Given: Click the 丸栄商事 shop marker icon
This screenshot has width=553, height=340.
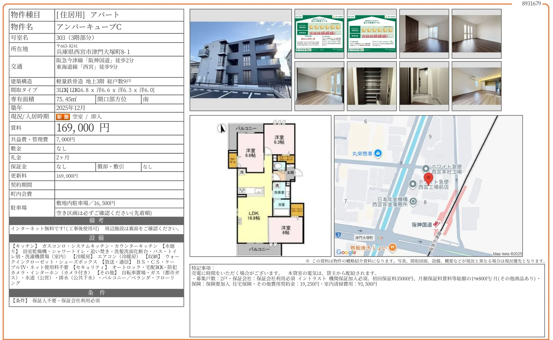Looking at the screenshot, I should click(378, 153).
